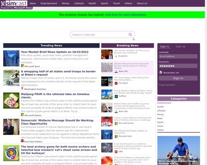Image resolution: width=207 pixels, height=165 pixels.
Task: Click the Email Address username field
Action: coord(178,56)
